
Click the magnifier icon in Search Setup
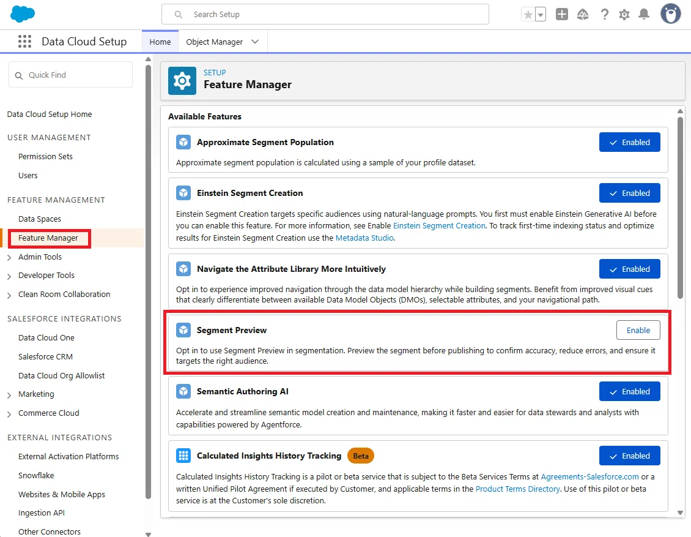point(178,15)
